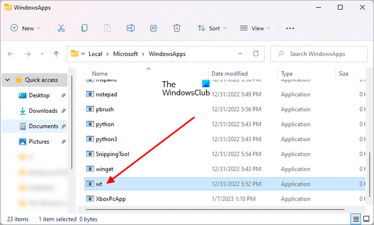The width and height of the screenshot is (374, 225).
Task: Click the Paste clipboard icon
Action: tap(107, 28)
